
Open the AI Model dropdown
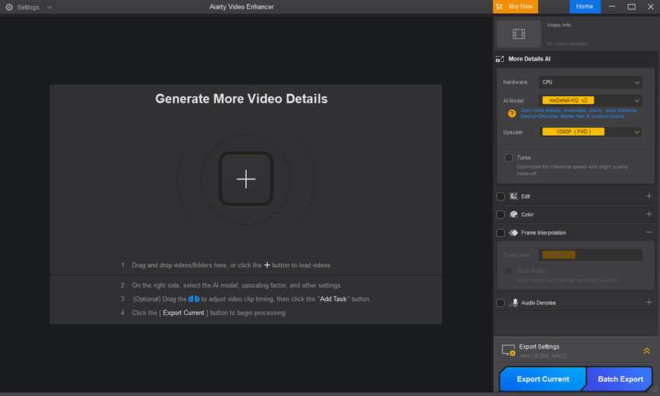coord(590,100)
